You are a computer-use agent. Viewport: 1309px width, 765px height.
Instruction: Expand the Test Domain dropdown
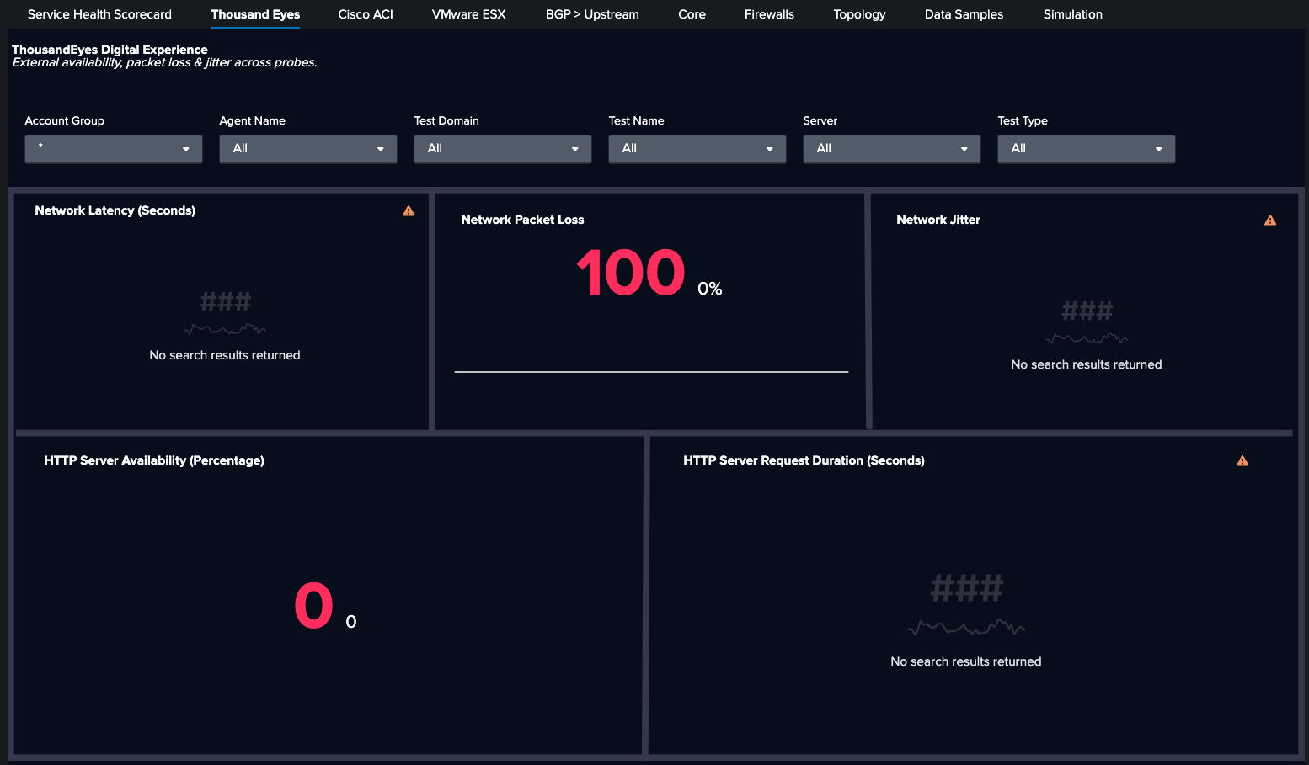503,149
